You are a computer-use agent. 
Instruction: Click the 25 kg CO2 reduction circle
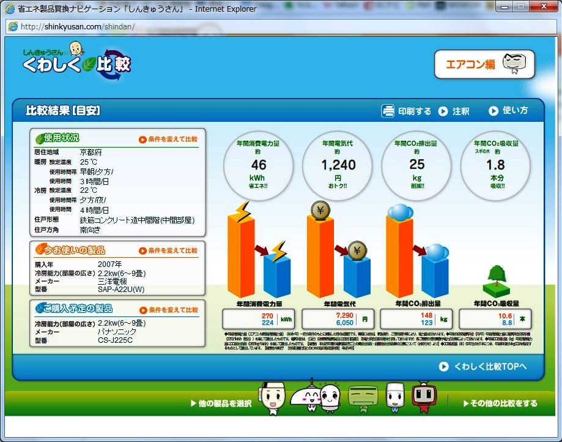pos(416,165)
